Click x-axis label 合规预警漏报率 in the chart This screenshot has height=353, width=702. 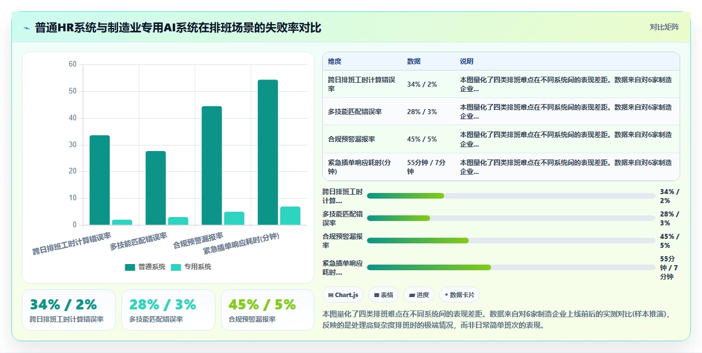(x=198, y=241)
